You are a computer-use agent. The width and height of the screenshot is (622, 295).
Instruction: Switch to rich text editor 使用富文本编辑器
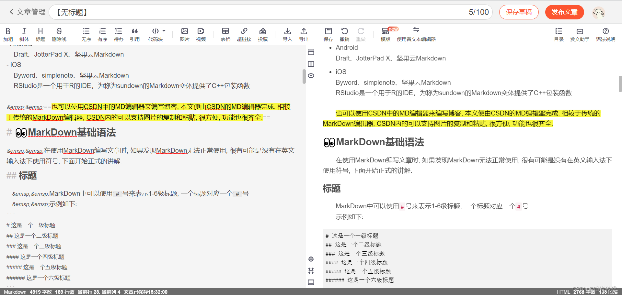coord(416,35)
